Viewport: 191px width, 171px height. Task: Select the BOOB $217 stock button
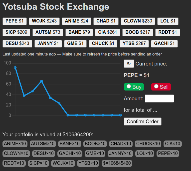click(x=138, y=32)
